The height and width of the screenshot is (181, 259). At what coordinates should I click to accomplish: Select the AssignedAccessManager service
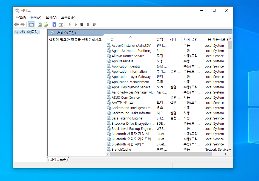tap(167, 92)
